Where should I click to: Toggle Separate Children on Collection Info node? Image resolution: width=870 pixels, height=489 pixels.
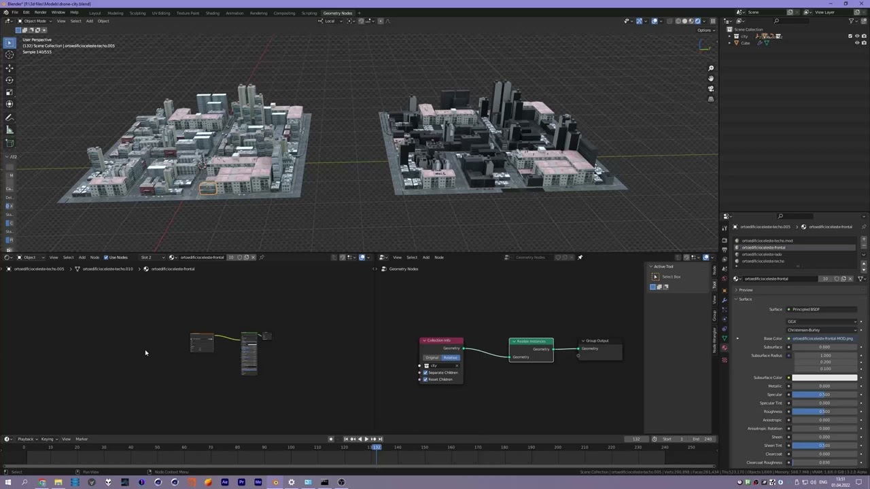click(425, 372)
